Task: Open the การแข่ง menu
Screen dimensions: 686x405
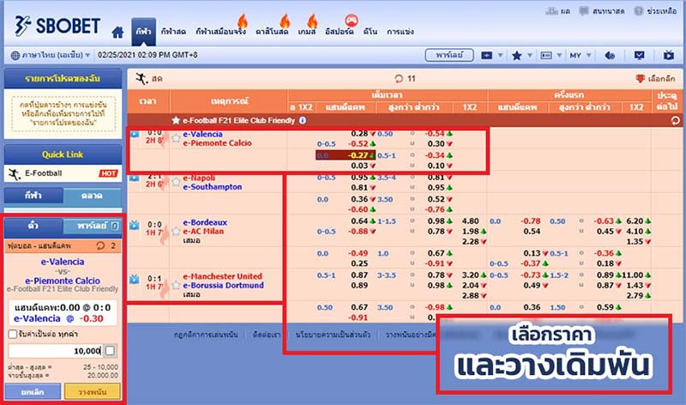Action: pos(400,32)
